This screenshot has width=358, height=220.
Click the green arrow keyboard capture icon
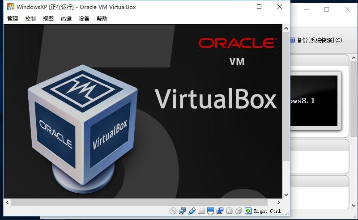coord(248,211)
